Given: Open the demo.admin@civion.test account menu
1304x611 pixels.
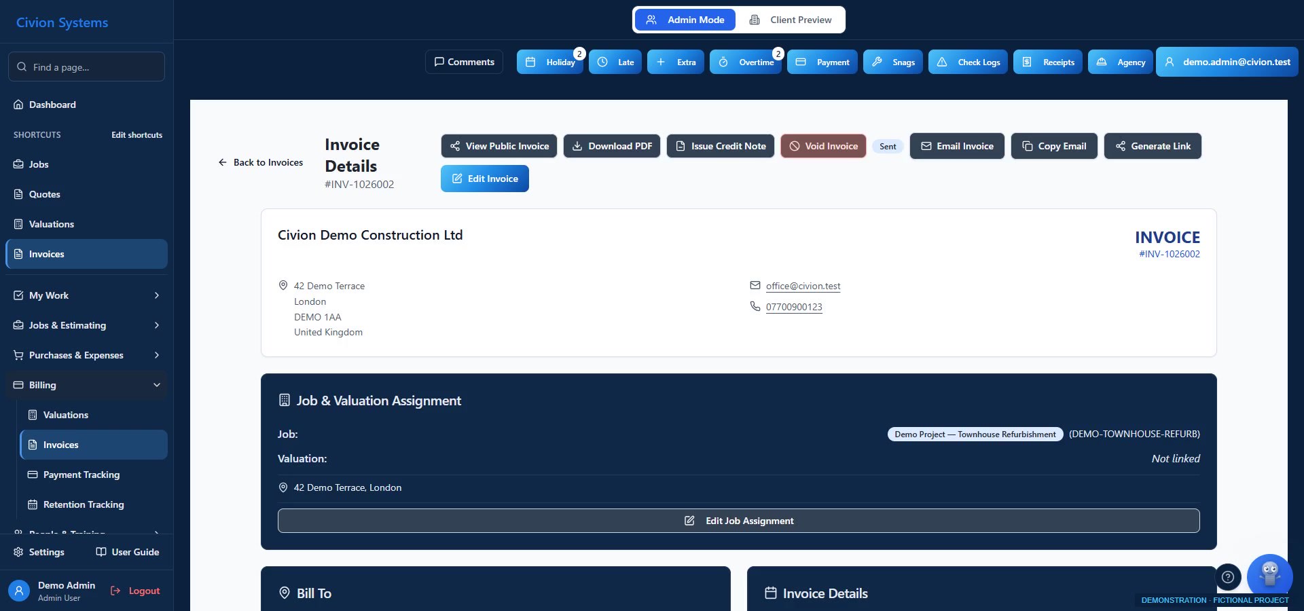Looking at the screenshot, I should [1227, 62].
